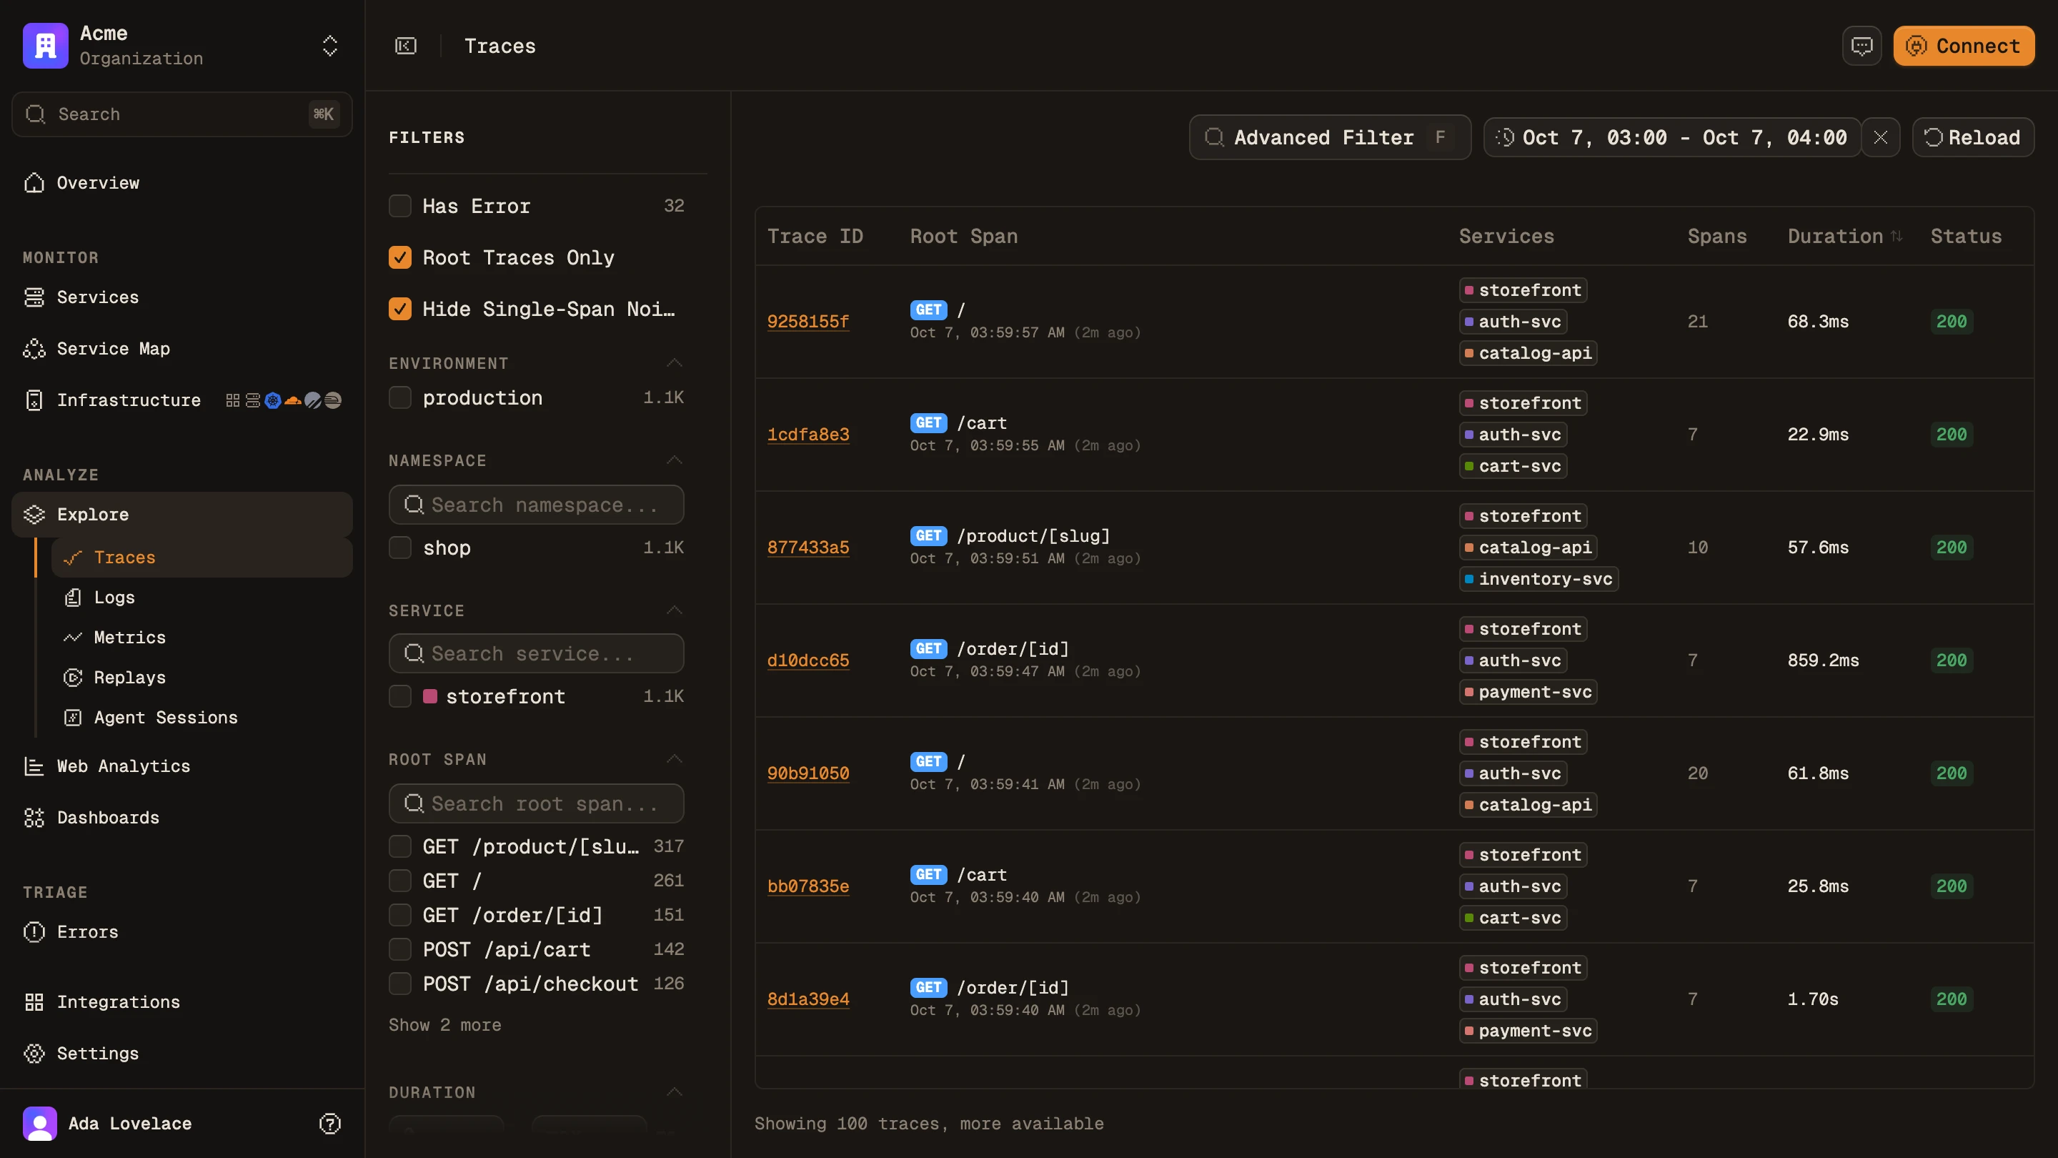Collapse the Environment filter section
Viewport: 2058px width, 1158px height.
pyautogui.click(x=675, y=364)
